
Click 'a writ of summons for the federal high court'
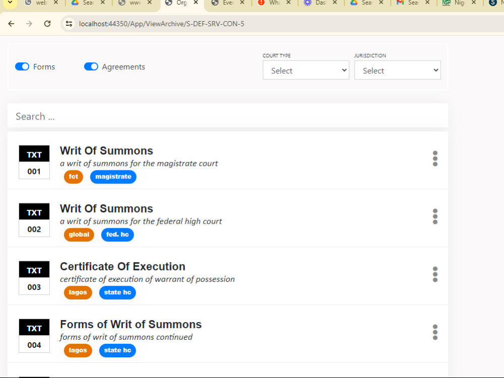(141, 221)
